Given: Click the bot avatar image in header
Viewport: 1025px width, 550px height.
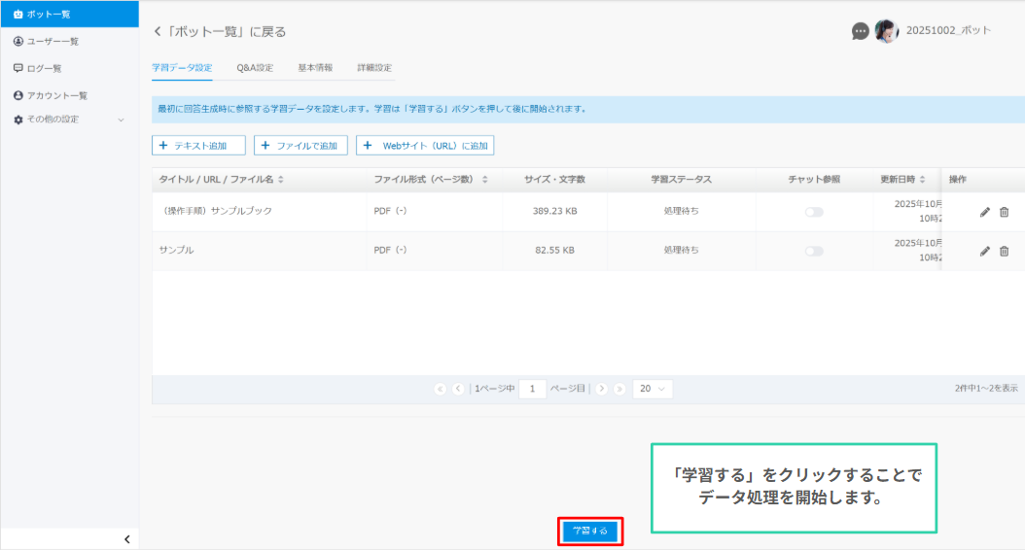Looking at the screenshot, I should click(886, 31).
